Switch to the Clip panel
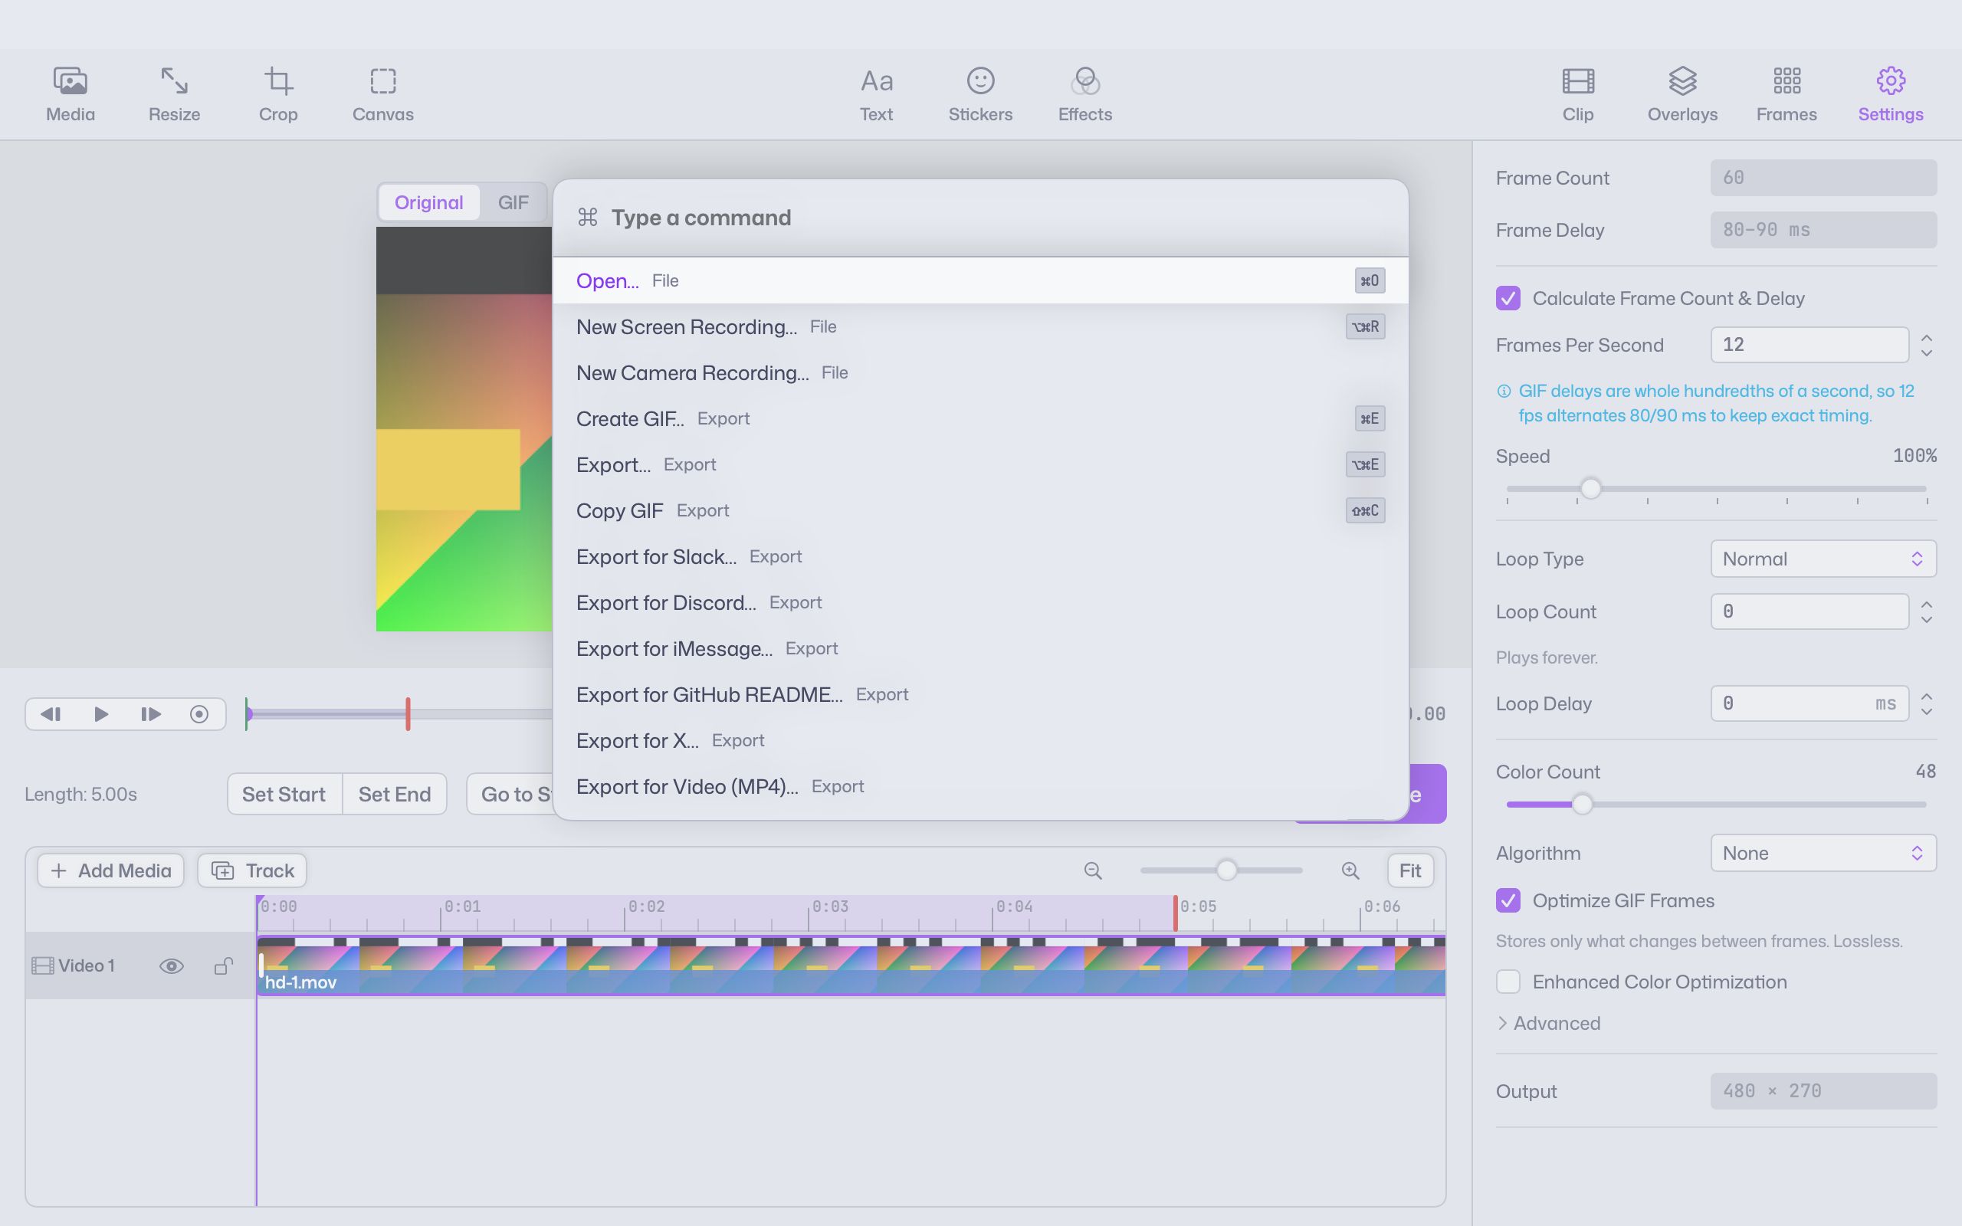1962x1226 pixels. tap(1578, 95)
